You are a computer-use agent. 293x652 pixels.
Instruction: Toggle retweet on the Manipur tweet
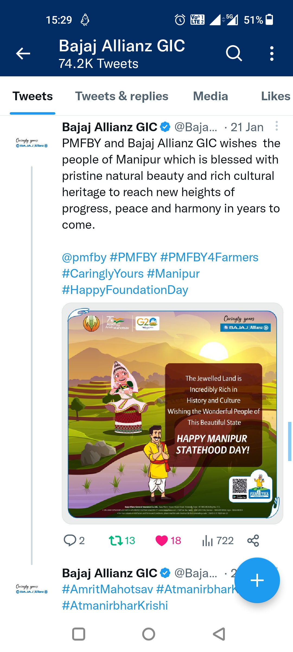116,540
